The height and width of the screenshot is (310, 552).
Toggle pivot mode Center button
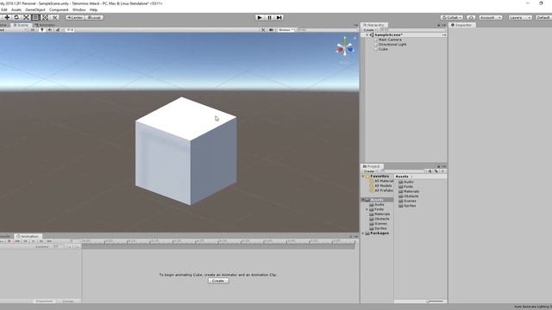tap(75, 17)
